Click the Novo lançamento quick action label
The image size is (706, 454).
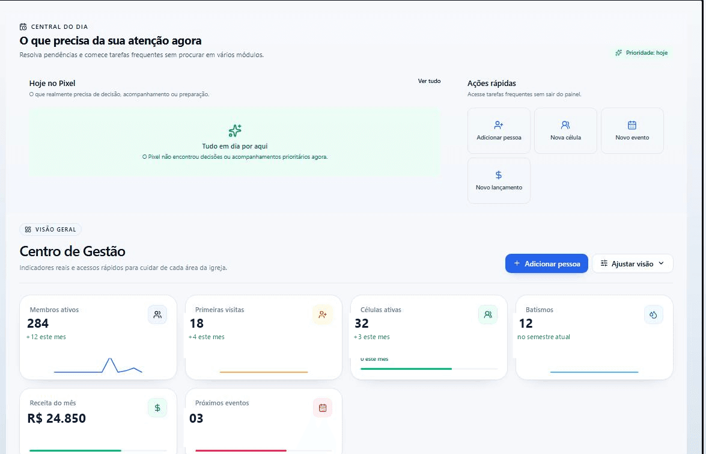pos(499,188)
